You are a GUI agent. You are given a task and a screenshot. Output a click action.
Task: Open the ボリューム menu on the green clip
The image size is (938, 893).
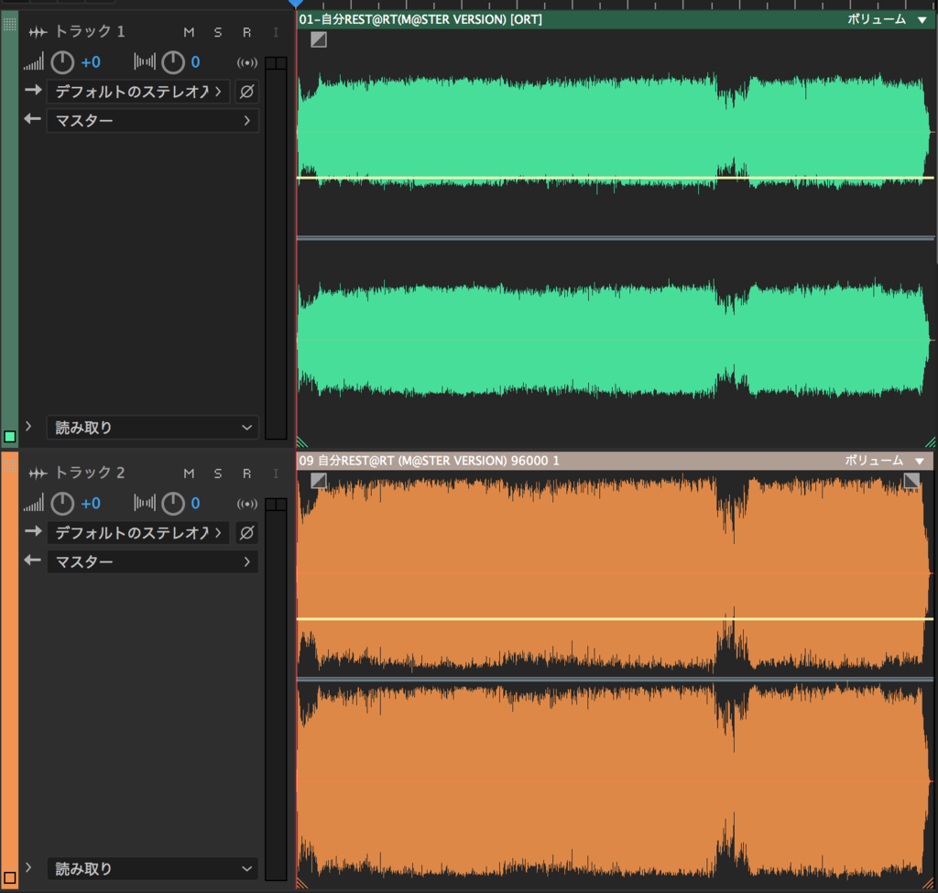pos(887,19)
